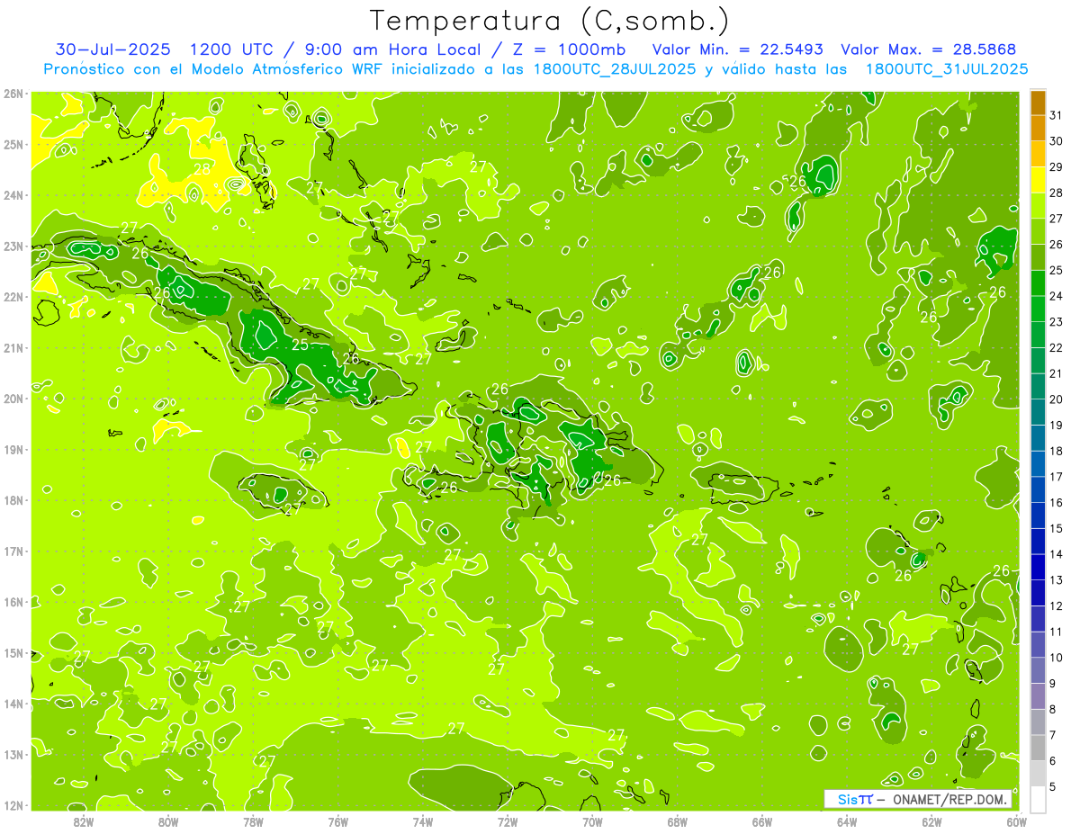
Task: Click the "21N" latitude axis label
Action: (13, 348)
